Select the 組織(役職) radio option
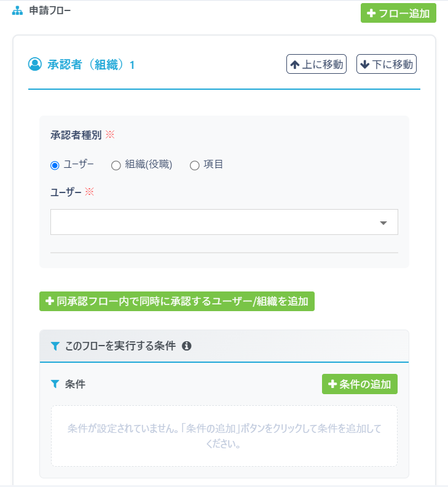Screen dimensions: 448x487 coord(116,165)
